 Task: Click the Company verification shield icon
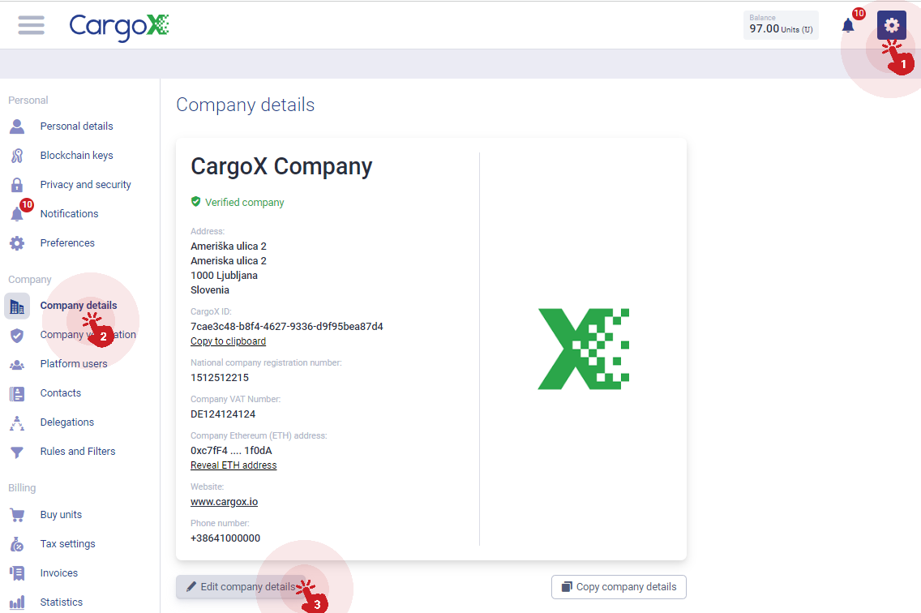click(x=17, y=335)
